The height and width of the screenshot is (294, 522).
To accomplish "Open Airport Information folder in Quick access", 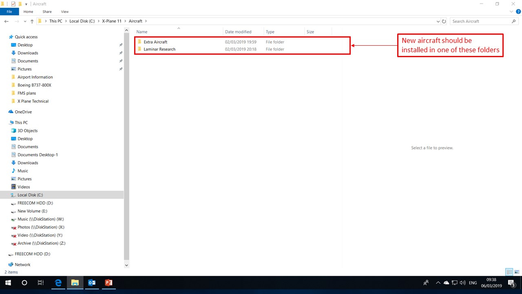I will 35,77.
